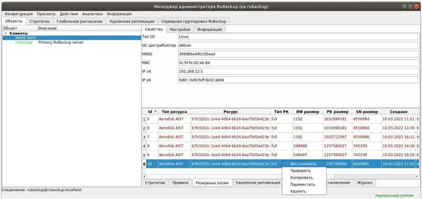The height and width of the screenshot is (199, 422).
Task: Sort by ИФ размер column header
Action: tap(307, 112)
